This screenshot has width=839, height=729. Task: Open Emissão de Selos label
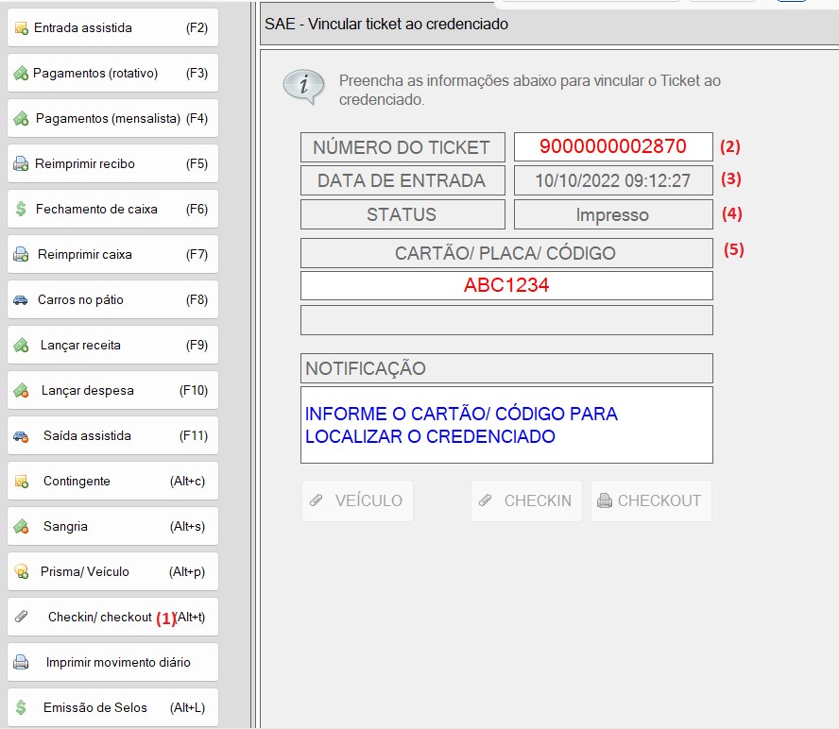(x=95, y=707)
